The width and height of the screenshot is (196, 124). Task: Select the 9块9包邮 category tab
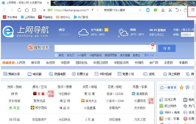103,74
